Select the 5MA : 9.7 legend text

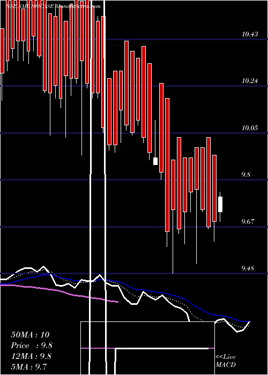coord(29,366)
